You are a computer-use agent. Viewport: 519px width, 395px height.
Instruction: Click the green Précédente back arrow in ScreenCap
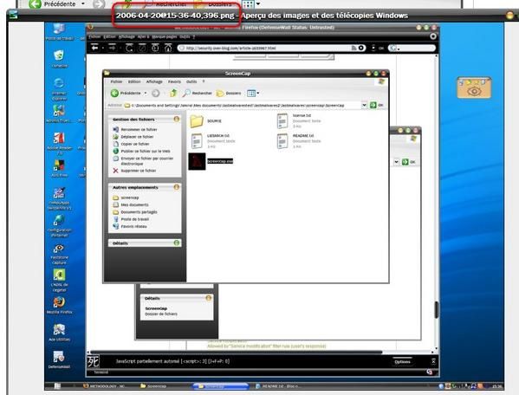(114, 94)
